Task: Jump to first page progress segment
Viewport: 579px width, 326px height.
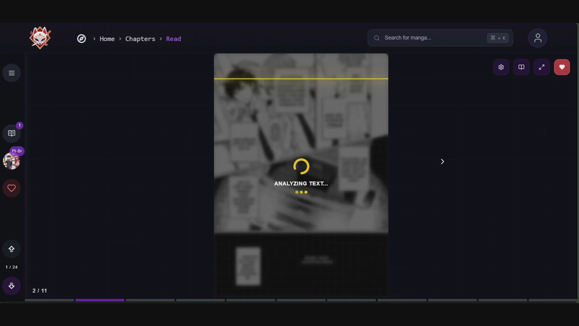Action: [x=49, y=300]
